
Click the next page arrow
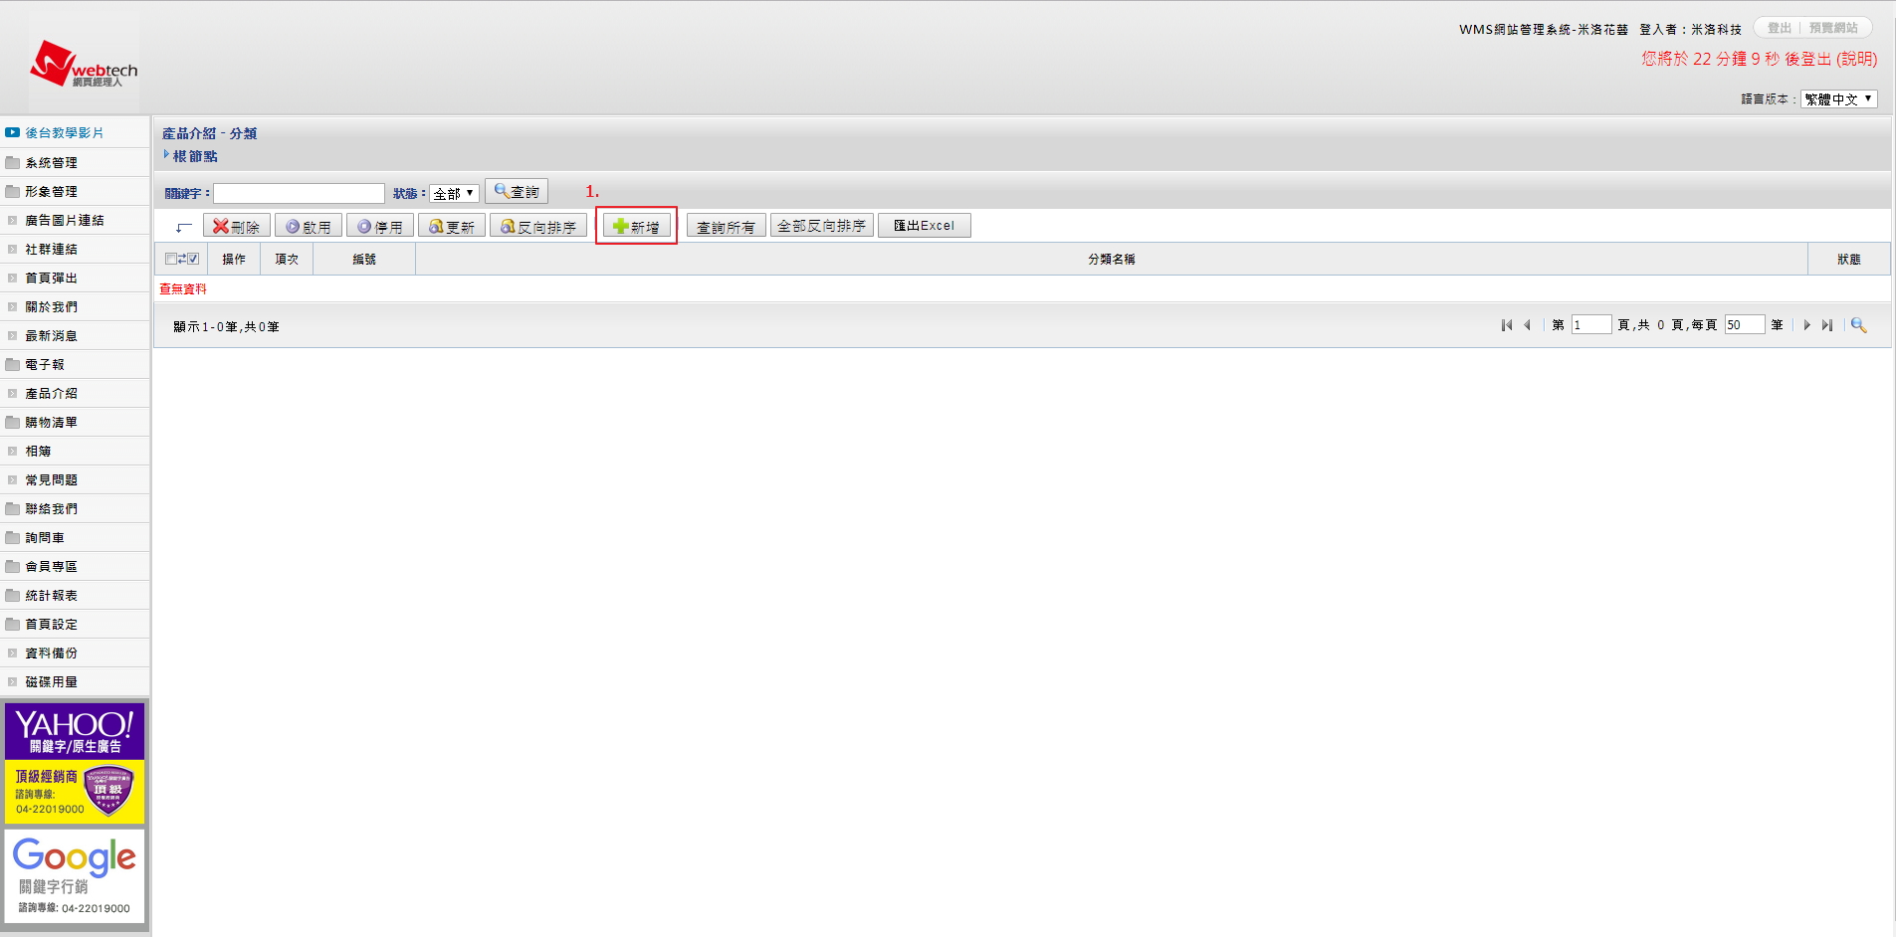click(1806, 325)
